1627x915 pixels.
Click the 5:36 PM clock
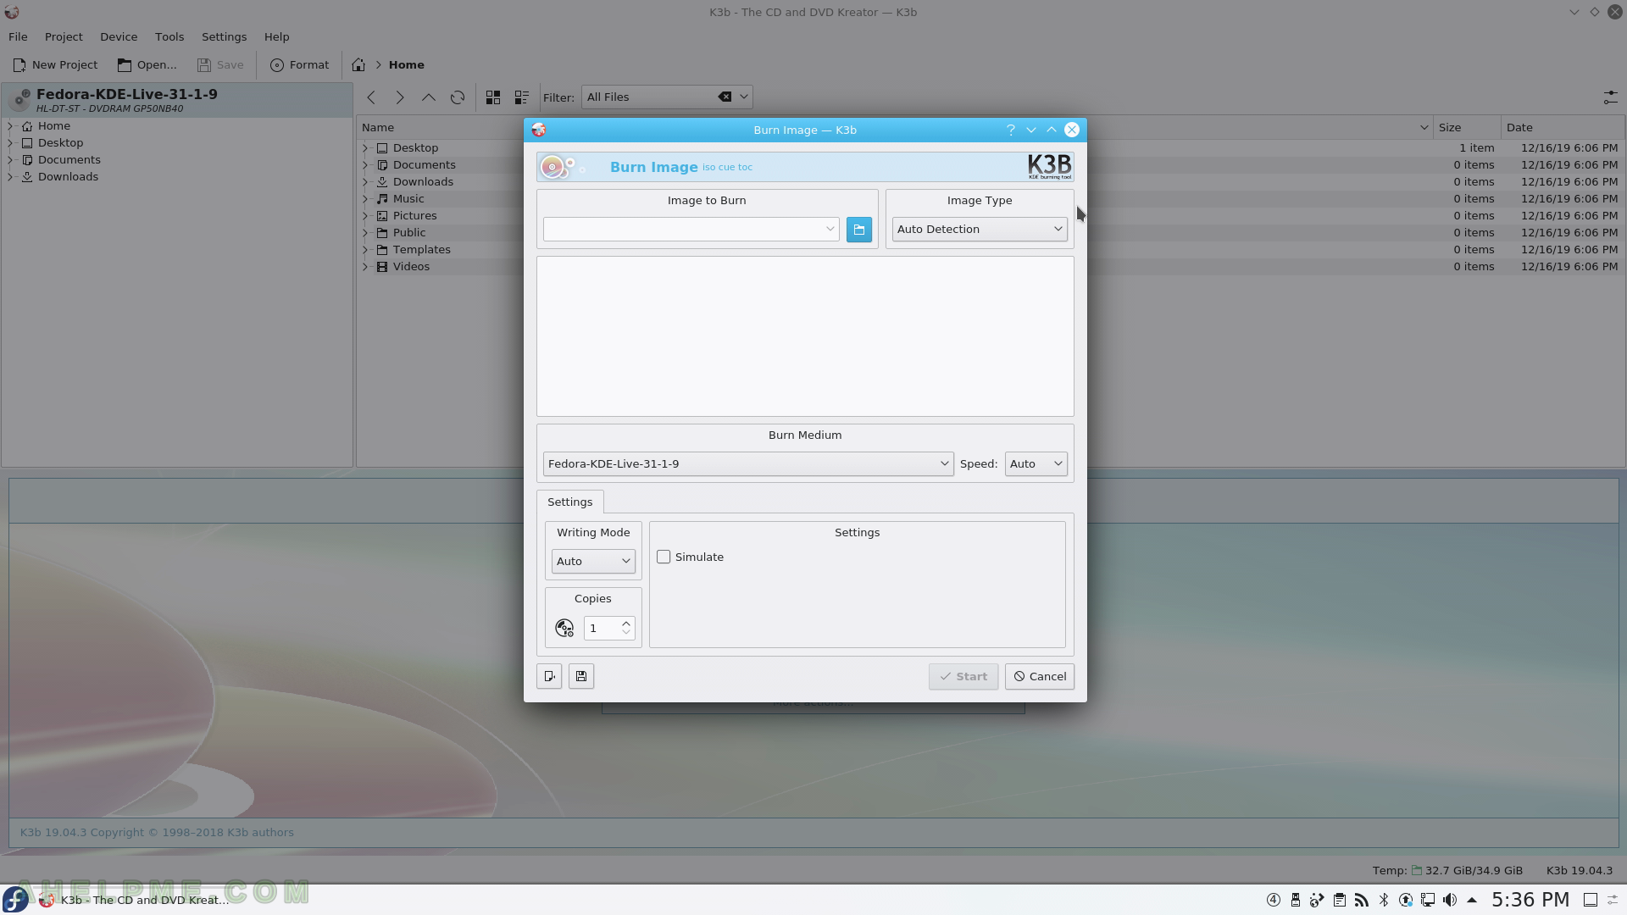click(x=1530, y=900)
